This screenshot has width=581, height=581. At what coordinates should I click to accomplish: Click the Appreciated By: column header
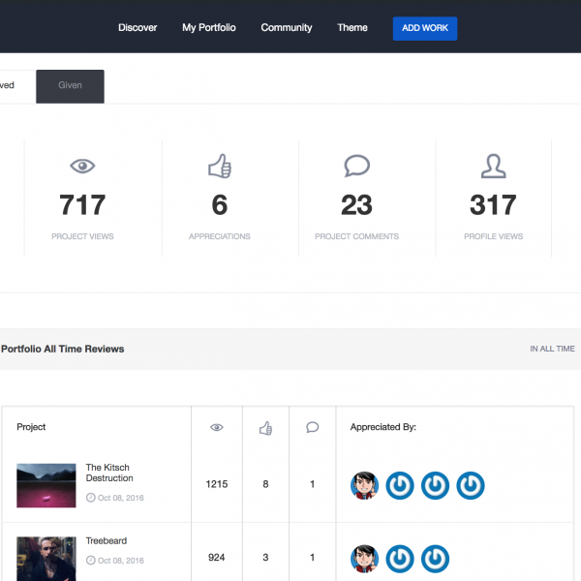[x=383, y=427]
